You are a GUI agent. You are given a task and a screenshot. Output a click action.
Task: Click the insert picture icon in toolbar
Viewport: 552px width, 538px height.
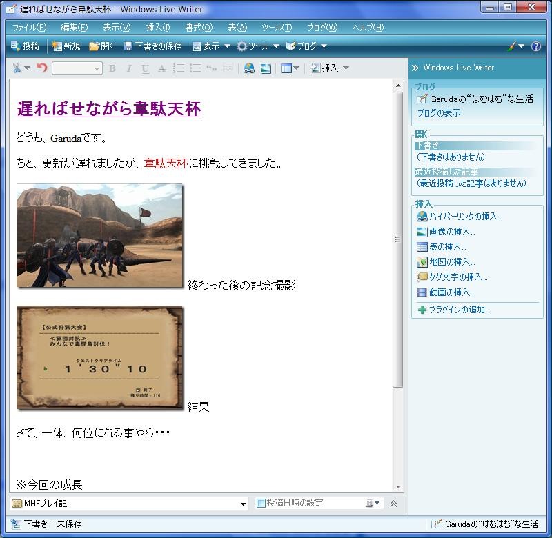(x=266, y=68)
